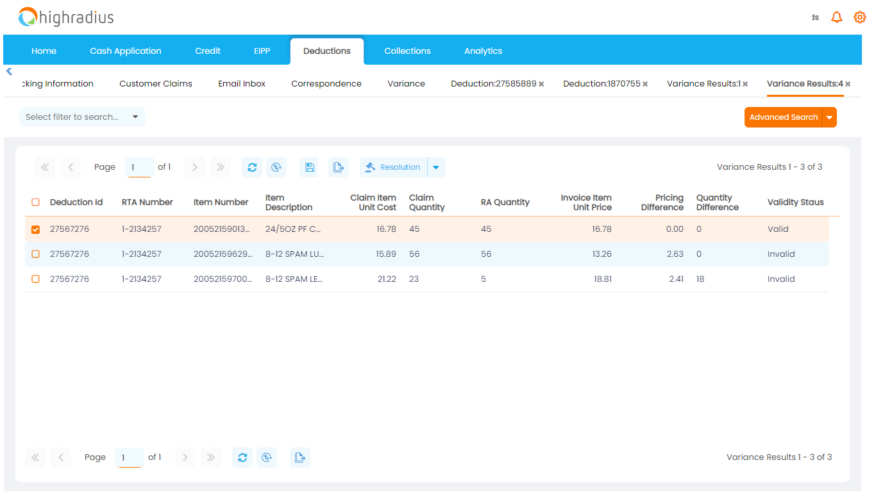The height and width of the screenshot is (492, 876).
Task: Click the notification bell icon
Action: (836, 17)
